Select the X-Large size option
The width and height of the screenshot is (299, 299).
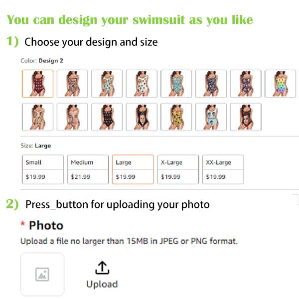(x=177, y=169)
